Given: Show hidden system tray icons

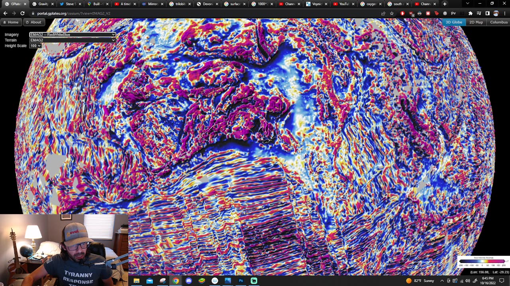Looking at the screenshot, I should [x=442, y=281].
